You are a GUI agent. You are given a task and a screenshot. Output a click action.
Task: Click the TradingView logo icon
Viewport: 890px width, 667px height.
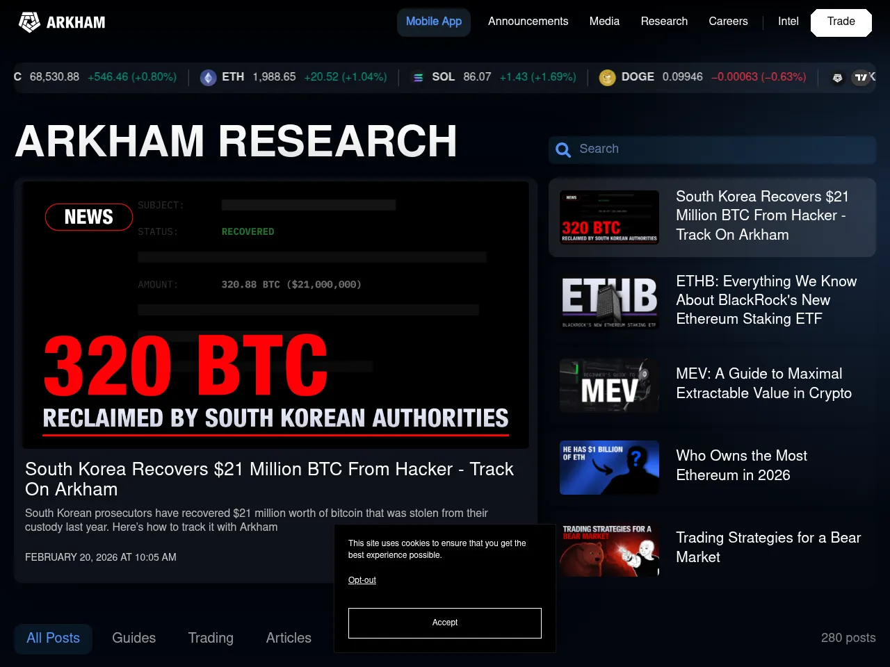tap(863, 78)
